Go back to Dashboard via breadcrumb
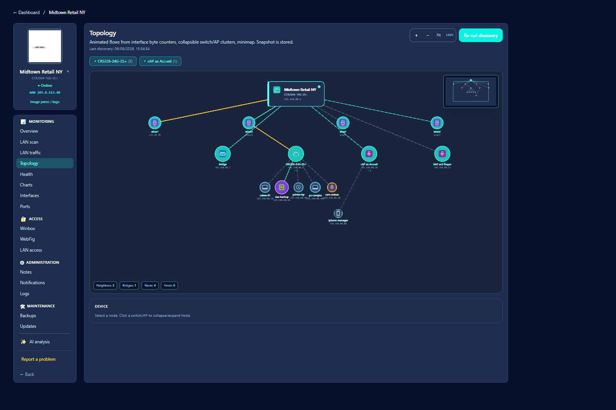This screenshot has height=410, width=616. 27,13
